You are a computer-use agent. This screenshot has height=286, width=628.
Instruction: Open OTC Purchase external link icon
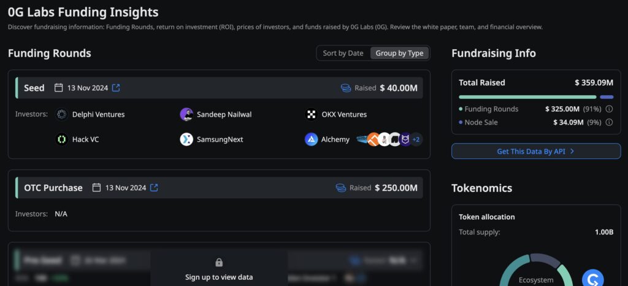pyautogui.click(x=154, y=187)
